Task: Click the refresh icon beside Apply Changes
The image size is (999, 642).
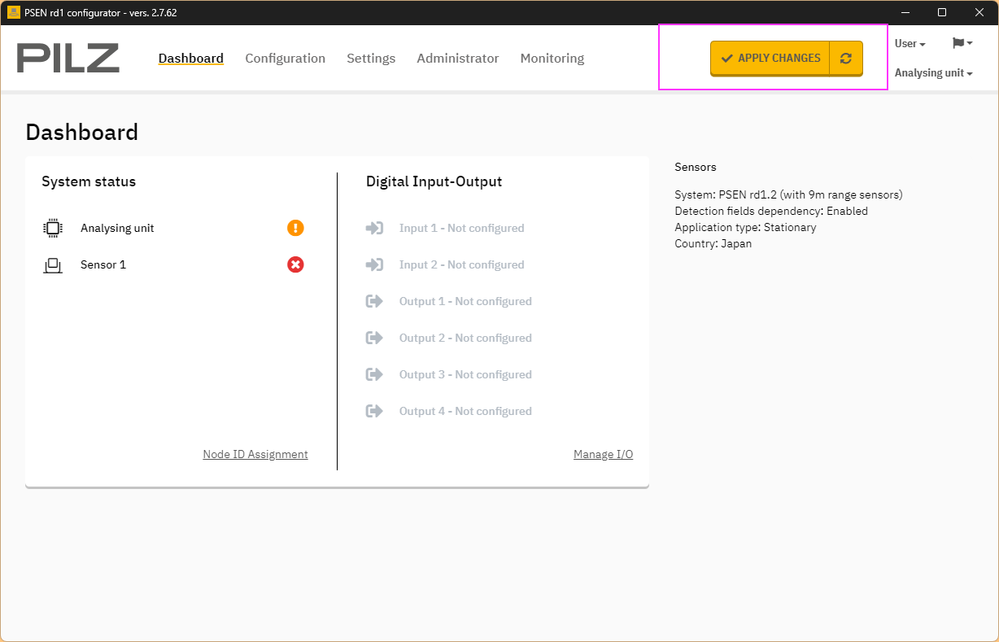Action: [846, 58]
